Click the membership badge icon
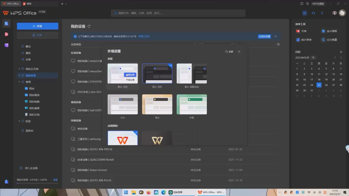Screen dimensions: 349x196 [x=334, y=13]
